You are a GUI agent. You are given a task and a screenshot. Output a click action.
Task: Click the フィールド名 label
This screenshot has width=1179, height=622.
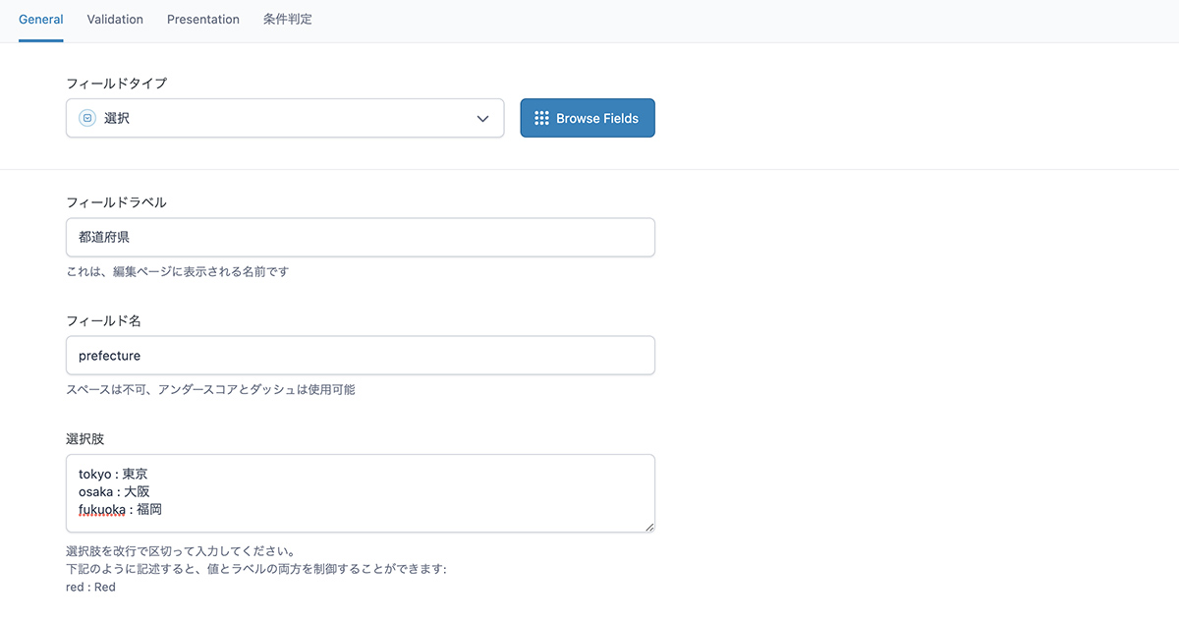(x=104, y=321)
